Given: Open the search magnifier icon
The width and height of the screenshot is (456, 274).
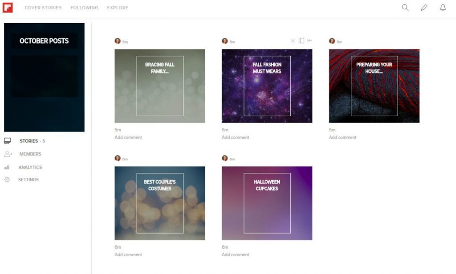Looking at the screenshot, I should click(x=405, y=8).
